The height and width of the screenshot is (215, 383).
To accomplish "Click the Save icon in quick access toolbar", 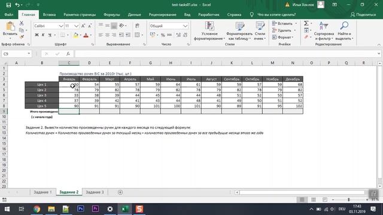I will pos(8,5).
